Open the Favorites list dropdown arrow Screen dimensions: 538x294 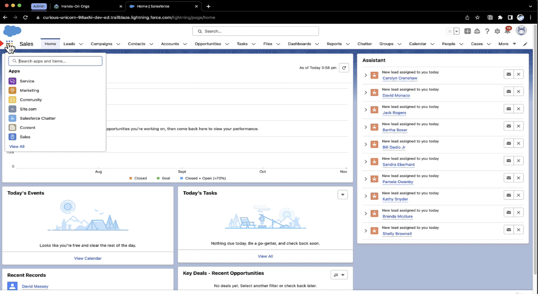(x=457, y=31)
